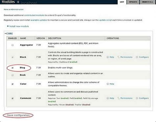Click the VERSION column header
156x122 pixels.
coord(40,38)
